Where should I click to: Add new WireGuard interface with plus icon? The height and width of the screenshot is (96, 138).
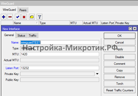4,17
